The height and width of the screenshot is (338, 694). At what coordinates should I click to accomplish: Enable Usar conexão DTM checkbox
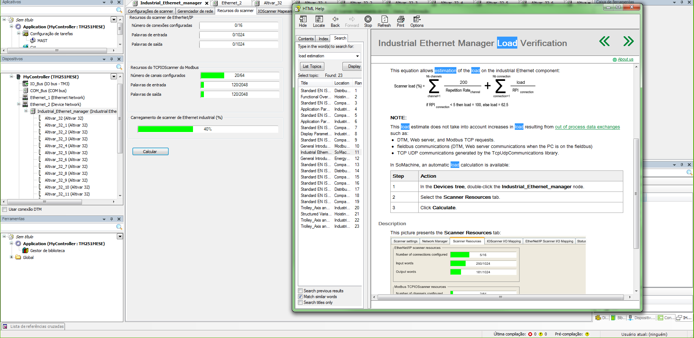click(x=5, y=209)
